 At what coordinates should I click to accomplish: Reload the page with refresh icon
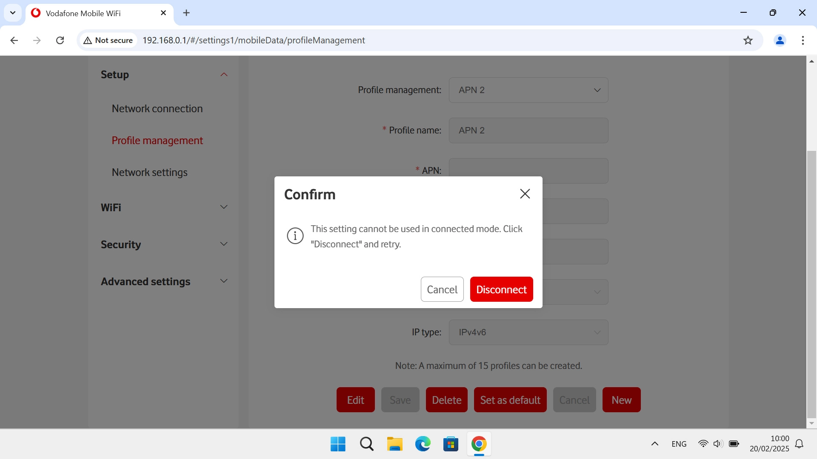60,40
